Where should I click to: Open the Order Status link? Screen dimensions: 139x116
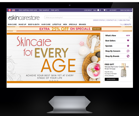click(99, 20)
